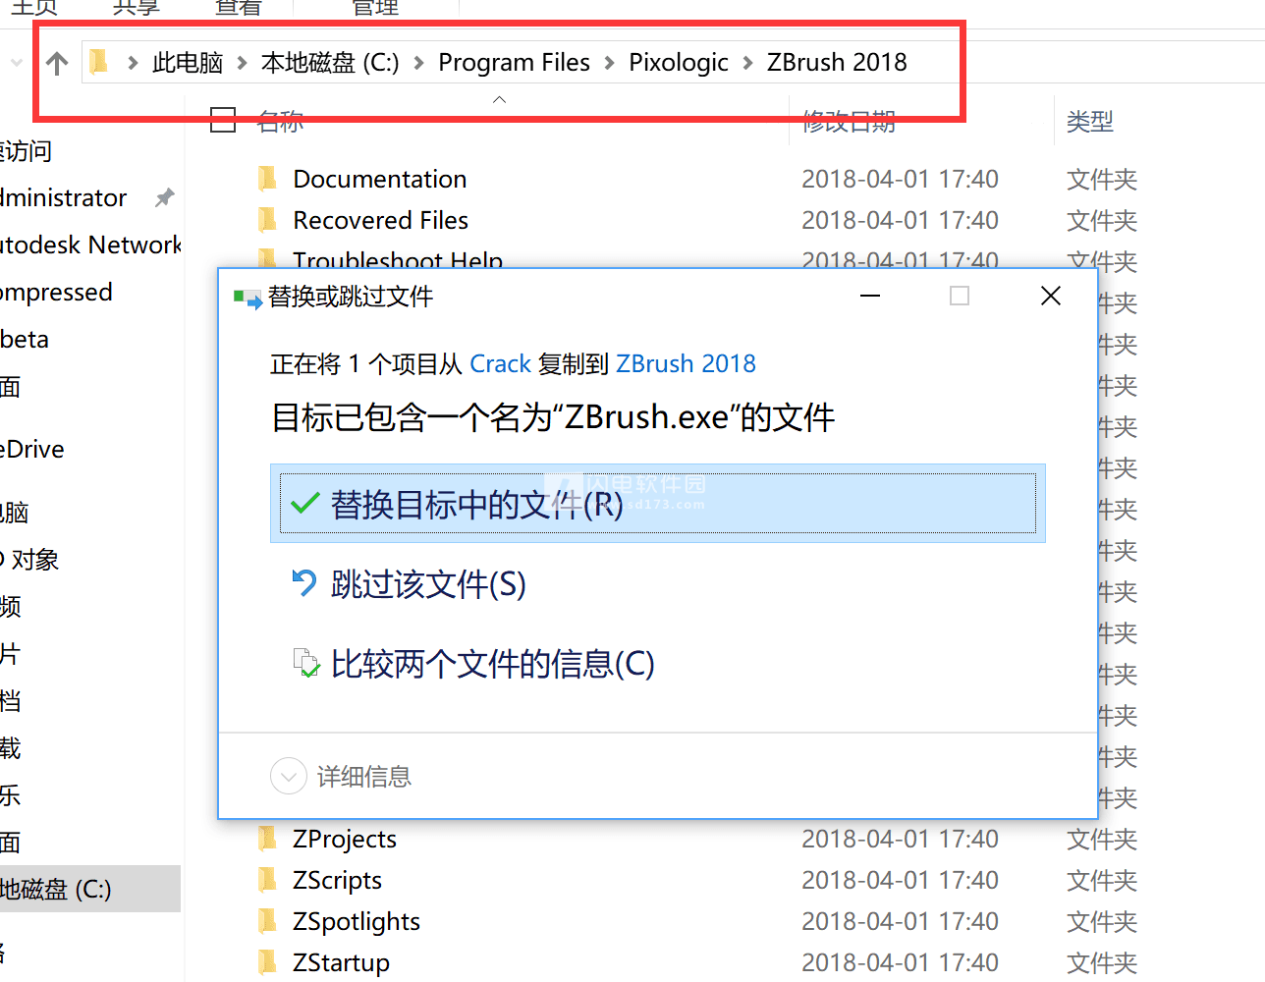Click the copy dialog title icon
1265x982 pixels.
(247, 298)
